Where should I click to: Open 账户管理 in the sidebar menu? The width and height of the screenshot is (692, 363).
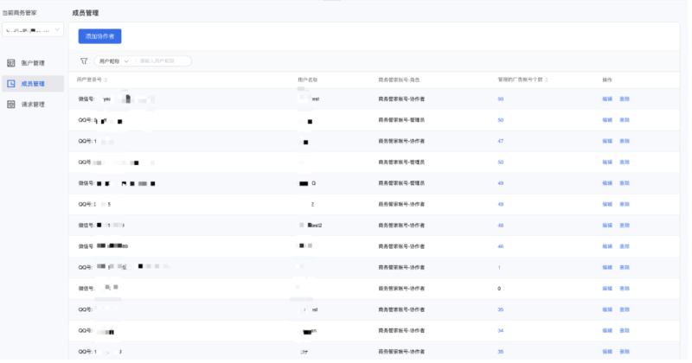point(33,63)
